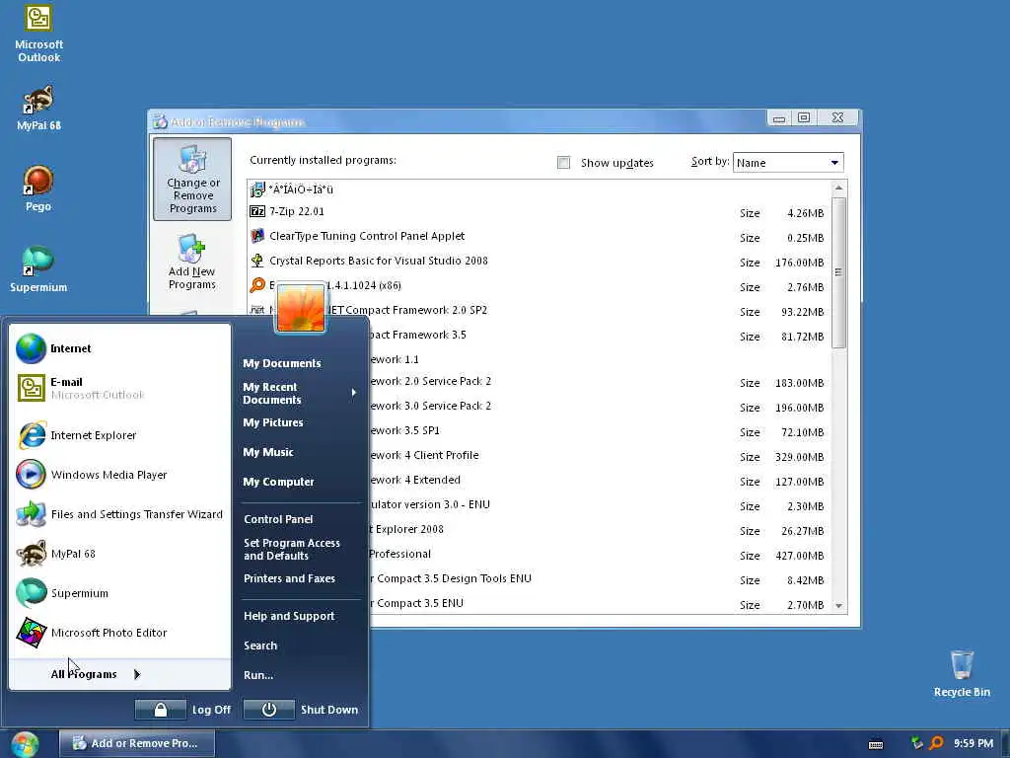
Task: Open Microsoft Photo Editor from Start menu
Action: click(x=119, y=633)
